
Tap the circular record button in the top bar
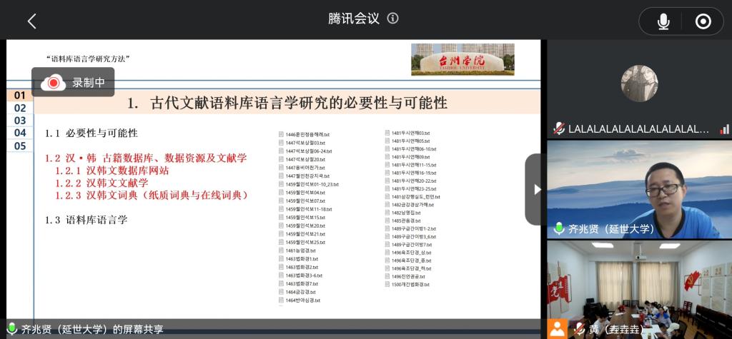click(703, 22)
